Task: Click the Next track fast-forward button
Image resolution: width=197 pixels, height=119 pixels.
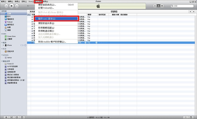Action: pos(17,6)
